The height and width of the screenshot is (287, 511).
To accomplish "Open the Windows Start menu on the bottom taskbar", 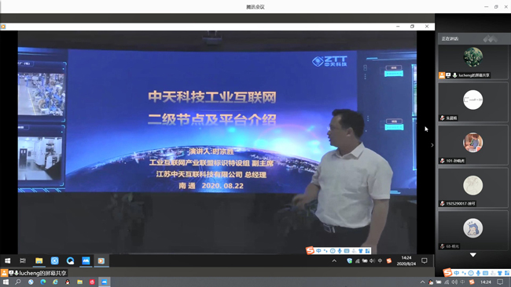I will pyautogui.click(x=6, y=282).
